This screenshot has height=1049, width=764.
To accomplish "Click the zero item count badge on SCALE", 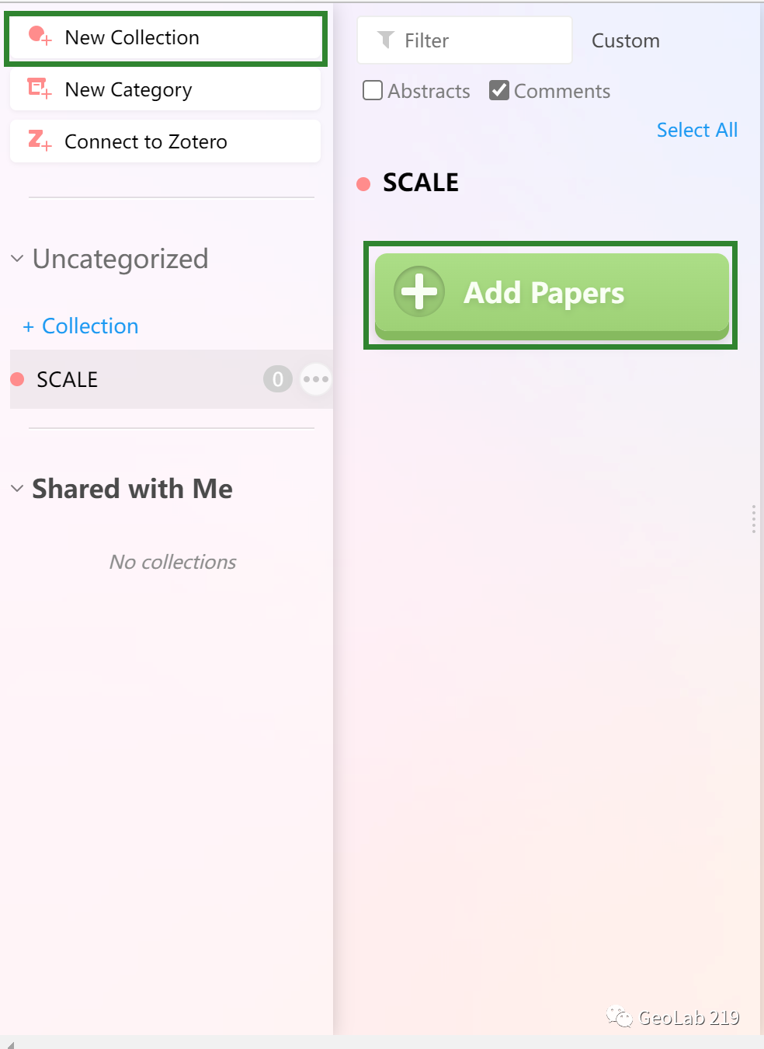I will click(x=277, y=378).
